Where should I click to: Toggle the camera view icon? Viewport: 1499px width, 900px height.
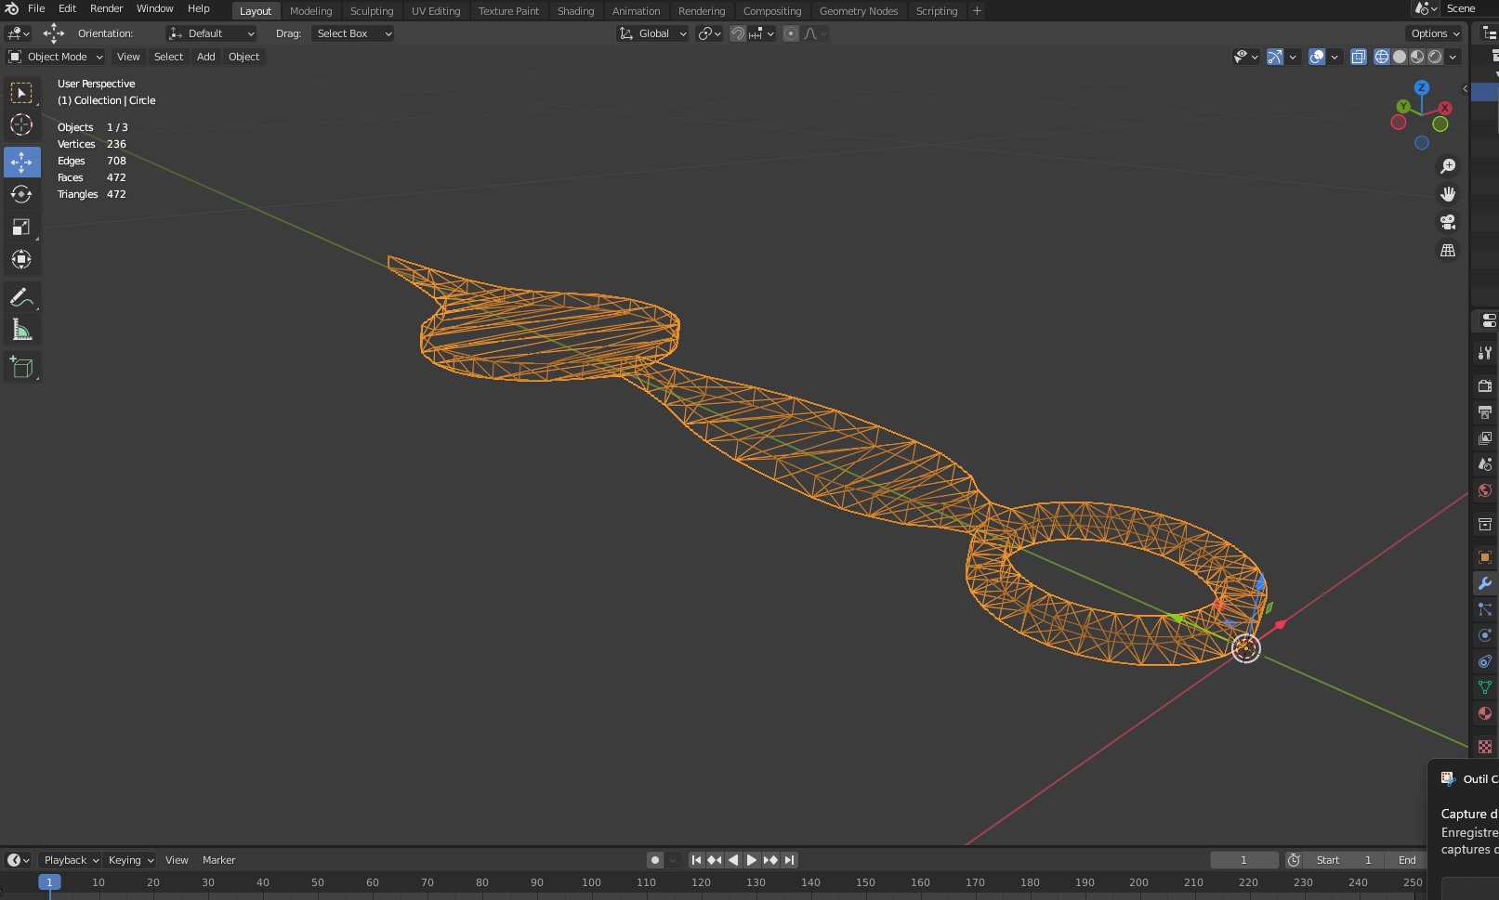pyautogui.click(x=1448, y=222)
